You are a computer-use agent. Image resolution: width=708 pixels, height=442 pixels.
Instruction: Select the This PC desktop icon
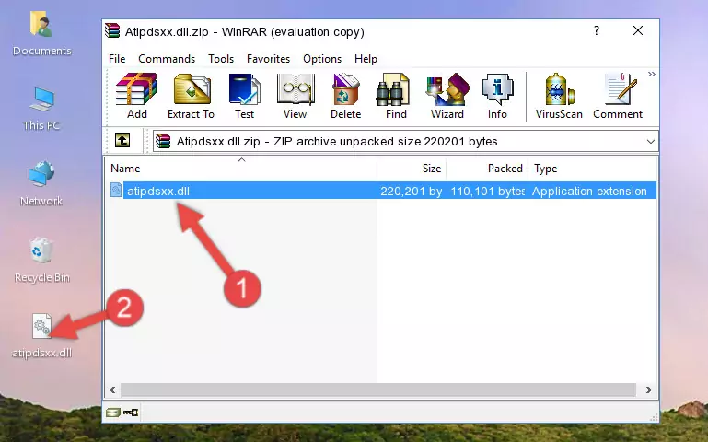tap(41, 109)
